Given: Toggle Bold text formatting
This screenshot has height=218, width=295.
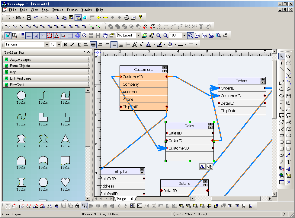Looking at the screenshot, I should (x=65, y=45).
